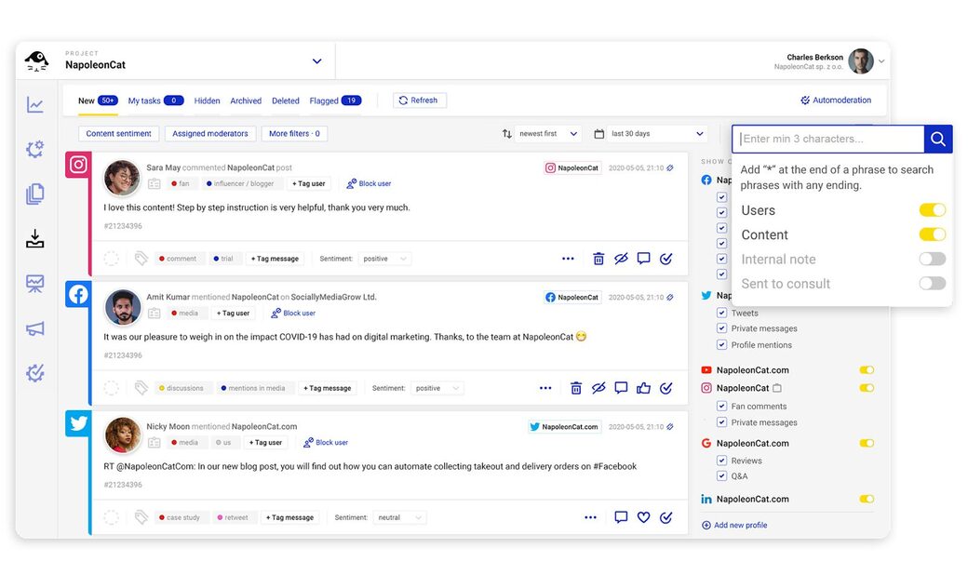
Task: Toggle the sort order arrows icon
Action: [507, 134]
